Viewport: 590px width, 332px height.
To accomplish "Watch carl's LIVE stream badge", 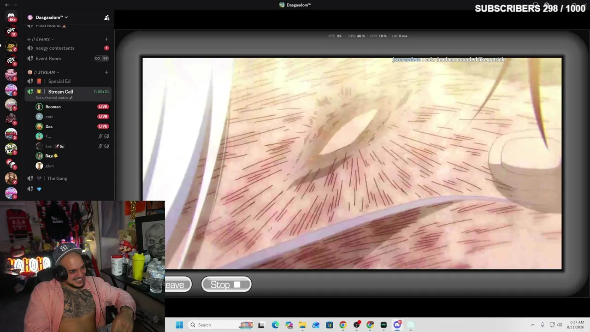I will pos(103,117).
